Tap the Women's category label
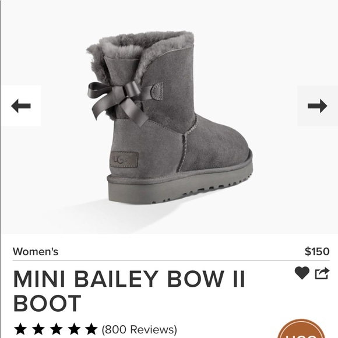Screen dimensions: 338x338 (36, 251)
